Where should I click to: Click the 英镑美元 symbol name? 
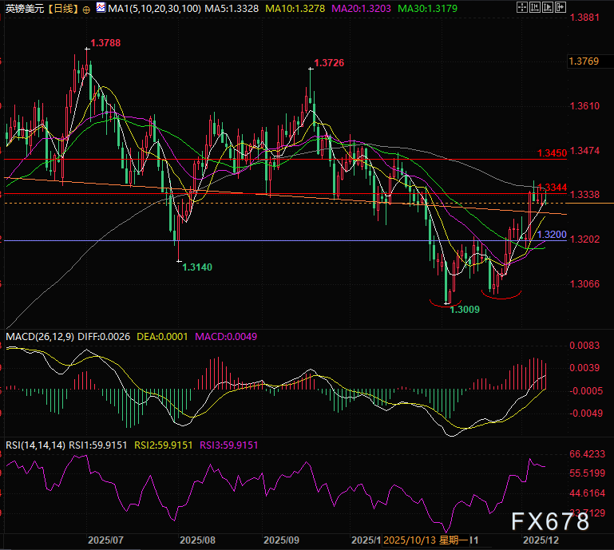[23, 10]
